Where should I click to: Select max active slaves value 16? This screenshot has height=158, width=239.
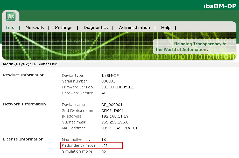coord(104,140)
